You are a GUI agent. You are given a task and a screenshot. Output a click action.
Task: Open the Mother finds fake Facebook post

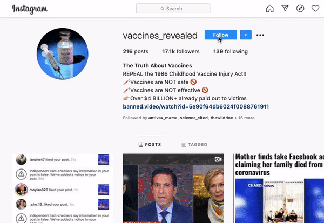pos(279,188)
